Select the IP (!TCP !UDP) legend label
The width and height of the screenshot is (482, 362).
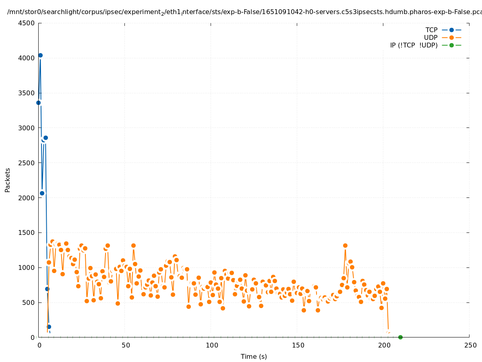click(414, 45)
